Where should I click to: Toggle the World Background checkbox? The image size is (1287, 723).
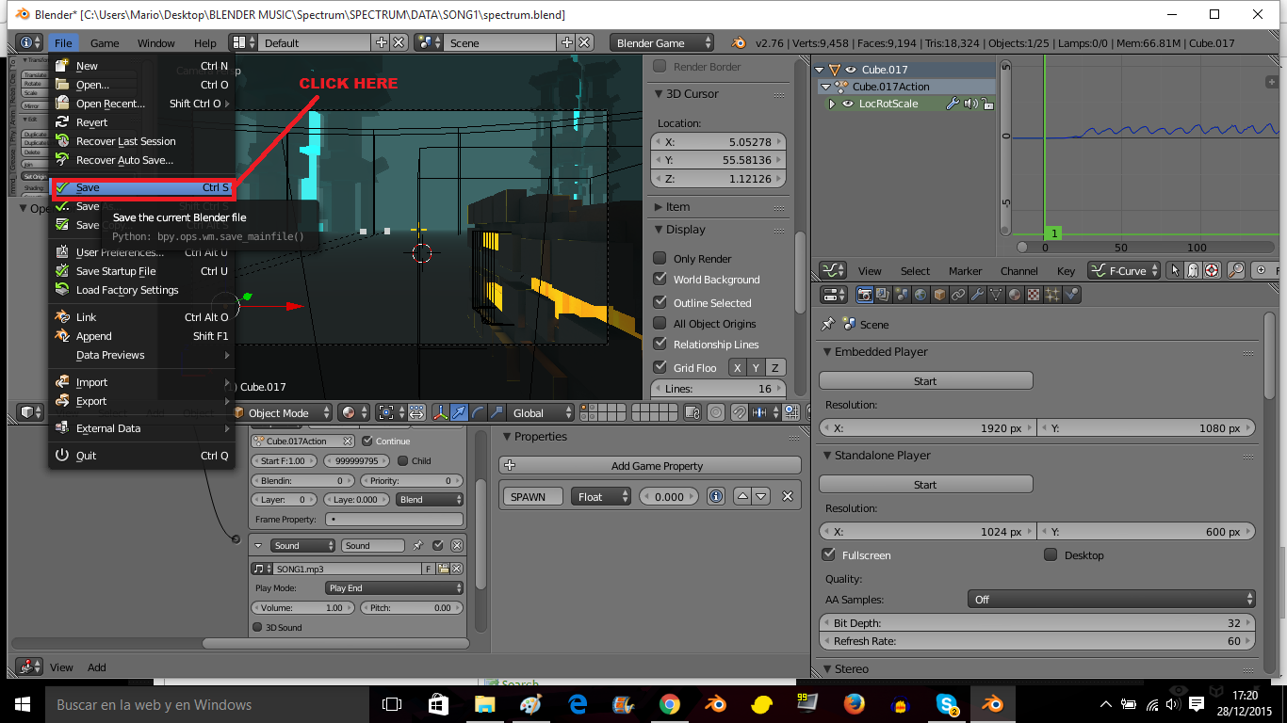(x=660, y=279)
